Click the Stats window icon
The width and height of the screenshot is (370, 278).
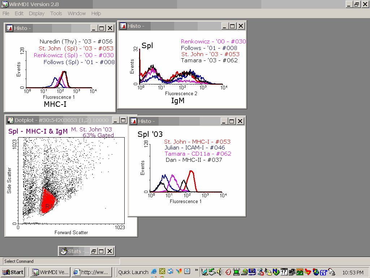63,251
